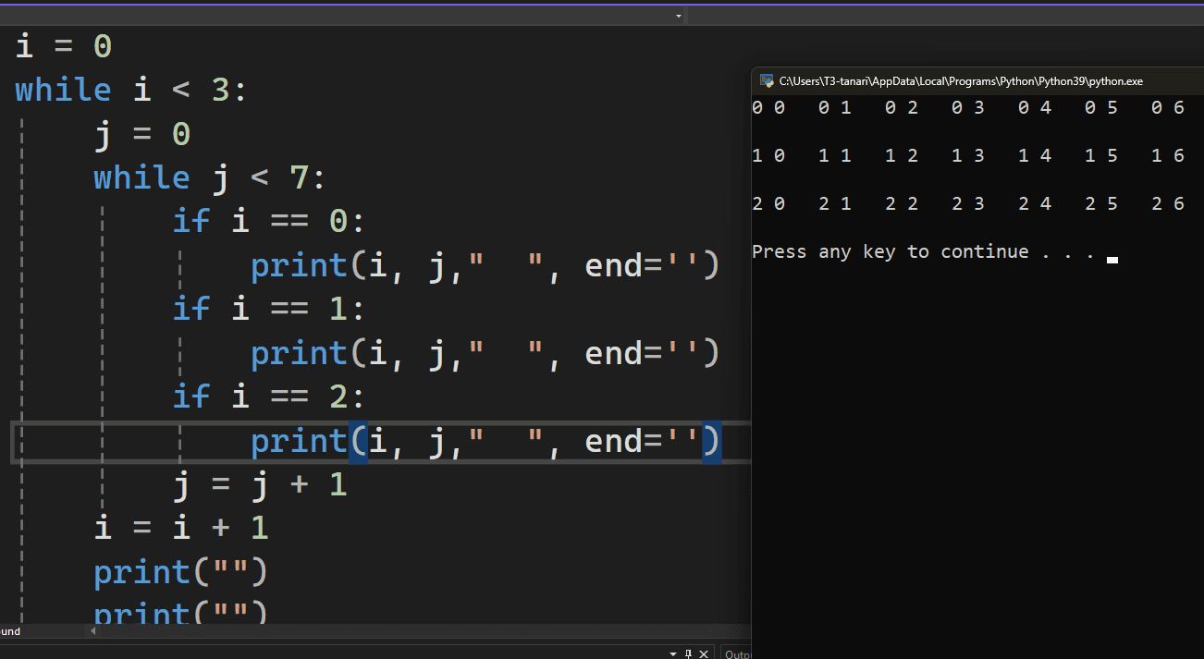This screenshot has height=659, width=1204.
Task: Click on the "if i == 1:" line
Action: [269, 309]
